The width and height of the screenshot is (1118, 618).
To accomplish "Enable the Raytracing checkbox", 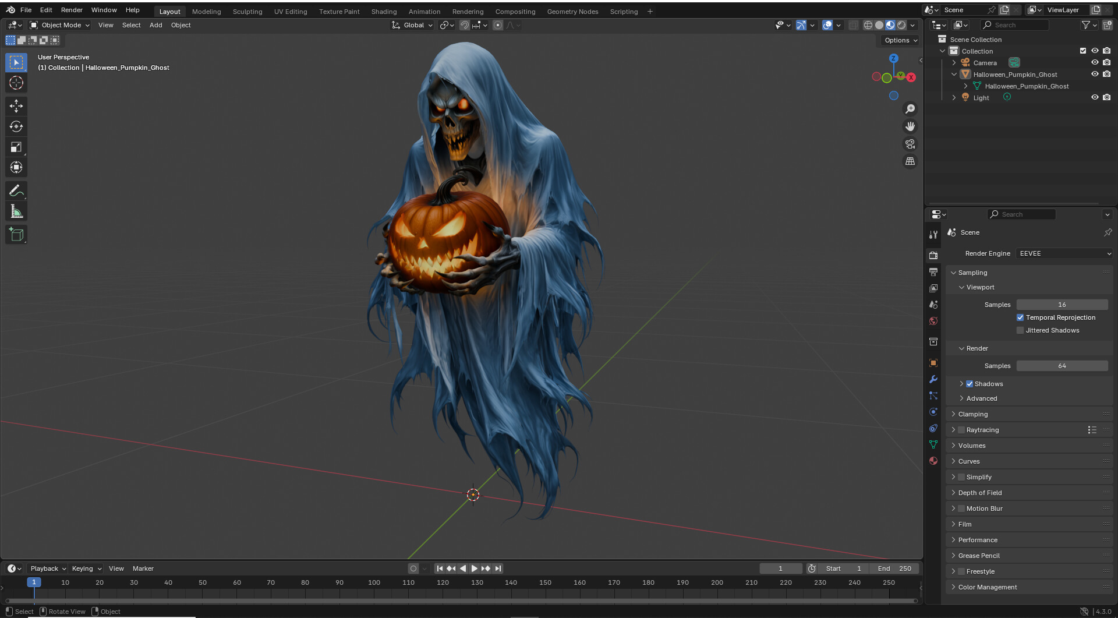I will click(961, 430).
